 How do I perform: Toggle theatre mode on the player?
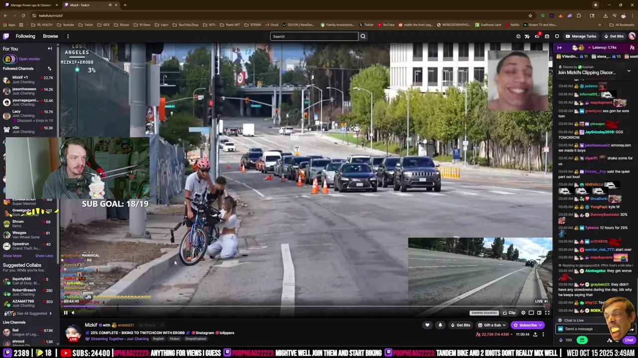coord(539,313)
